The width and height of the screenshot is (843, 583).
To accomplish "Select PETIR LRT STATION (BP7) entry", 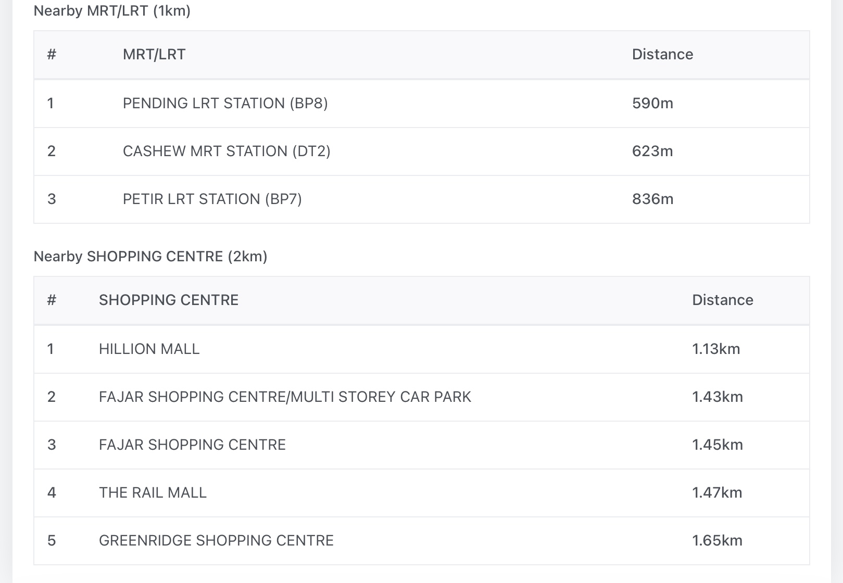I will [x=212, y=199].
